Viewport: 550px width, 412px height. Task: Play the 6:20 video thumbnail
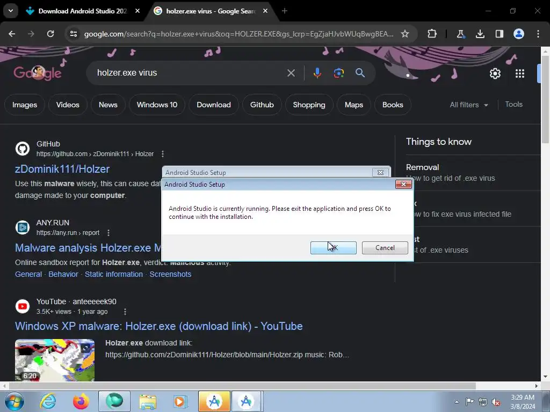pyautogui.click(x=55, y=360)
